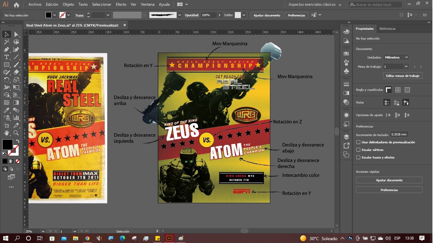
Task: Select the Column Graph tool
Action: click(16, 118)
